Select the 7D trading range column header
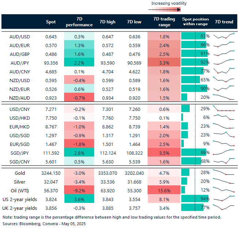This screenshot has height=231, width=238. coord(164,22)
